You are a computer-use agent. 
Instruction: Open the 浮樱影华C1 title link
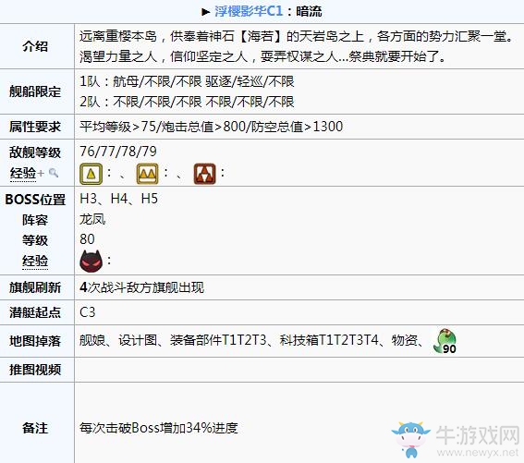click(x=249, y=11)
